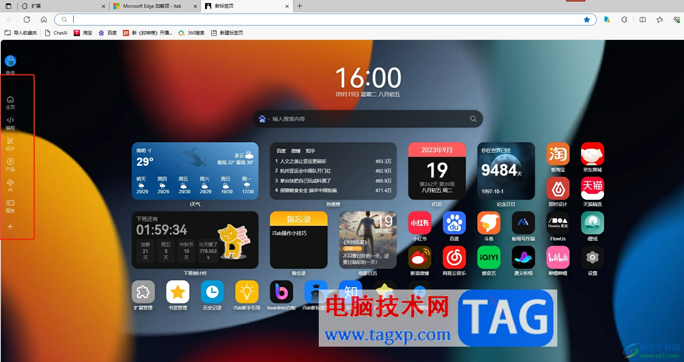
Task: Open the weather widget showing 29°
Action: (195, 171)
